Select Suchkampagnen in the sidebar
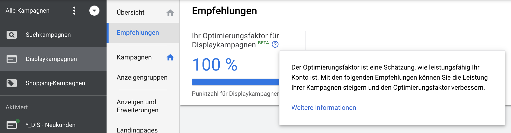 pyautogui.click(x=48, y=35)
